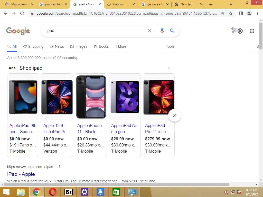263x197 pixels.
Task: Open the iPad - Apple result
Action: click(21, 174)
